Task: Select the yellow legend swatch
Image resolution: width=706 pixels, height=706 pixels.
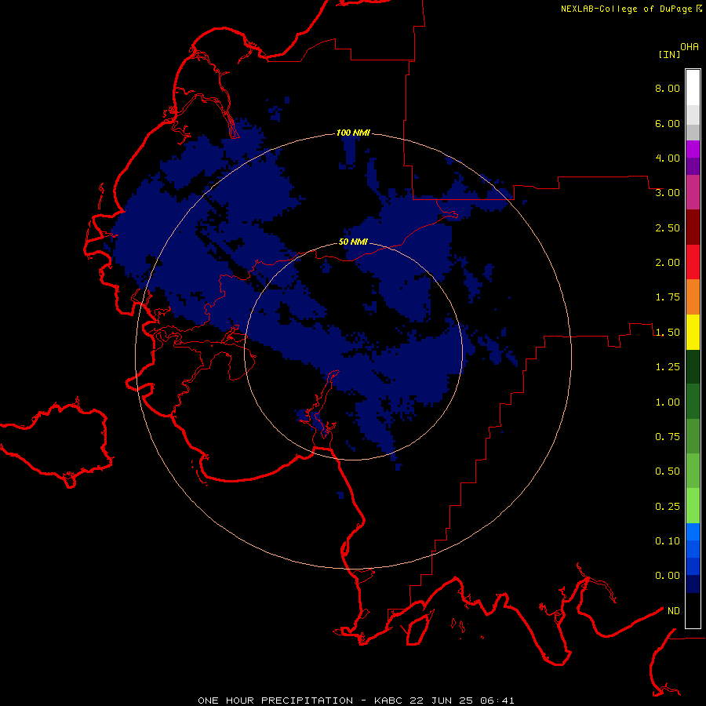Action: [x=693, y=333]
